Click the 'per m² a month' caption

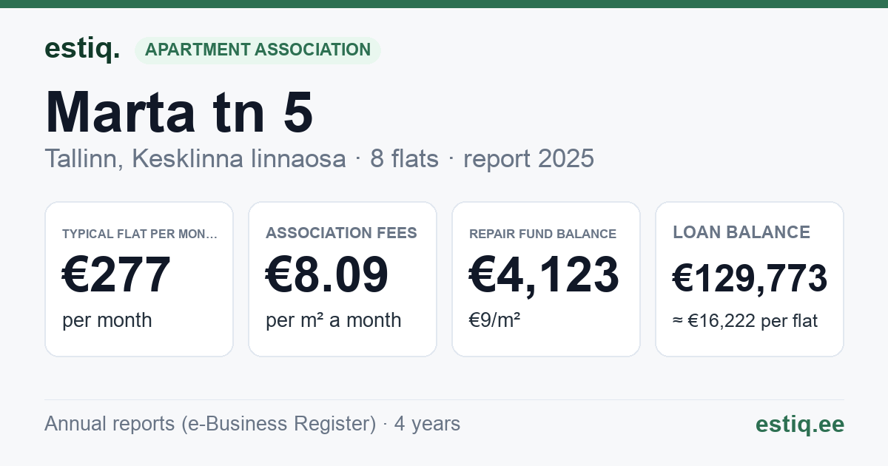click(333, 320)
